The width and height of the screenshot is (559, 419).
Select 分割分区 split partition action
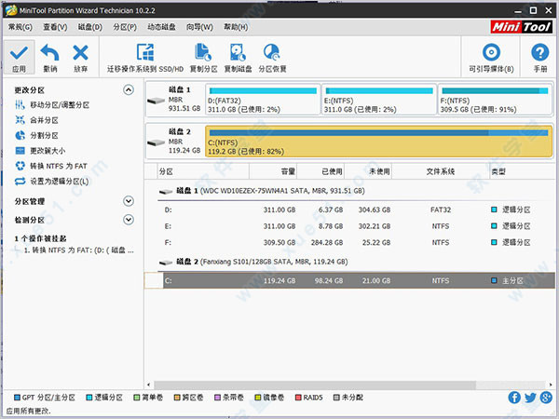point(36,135)
